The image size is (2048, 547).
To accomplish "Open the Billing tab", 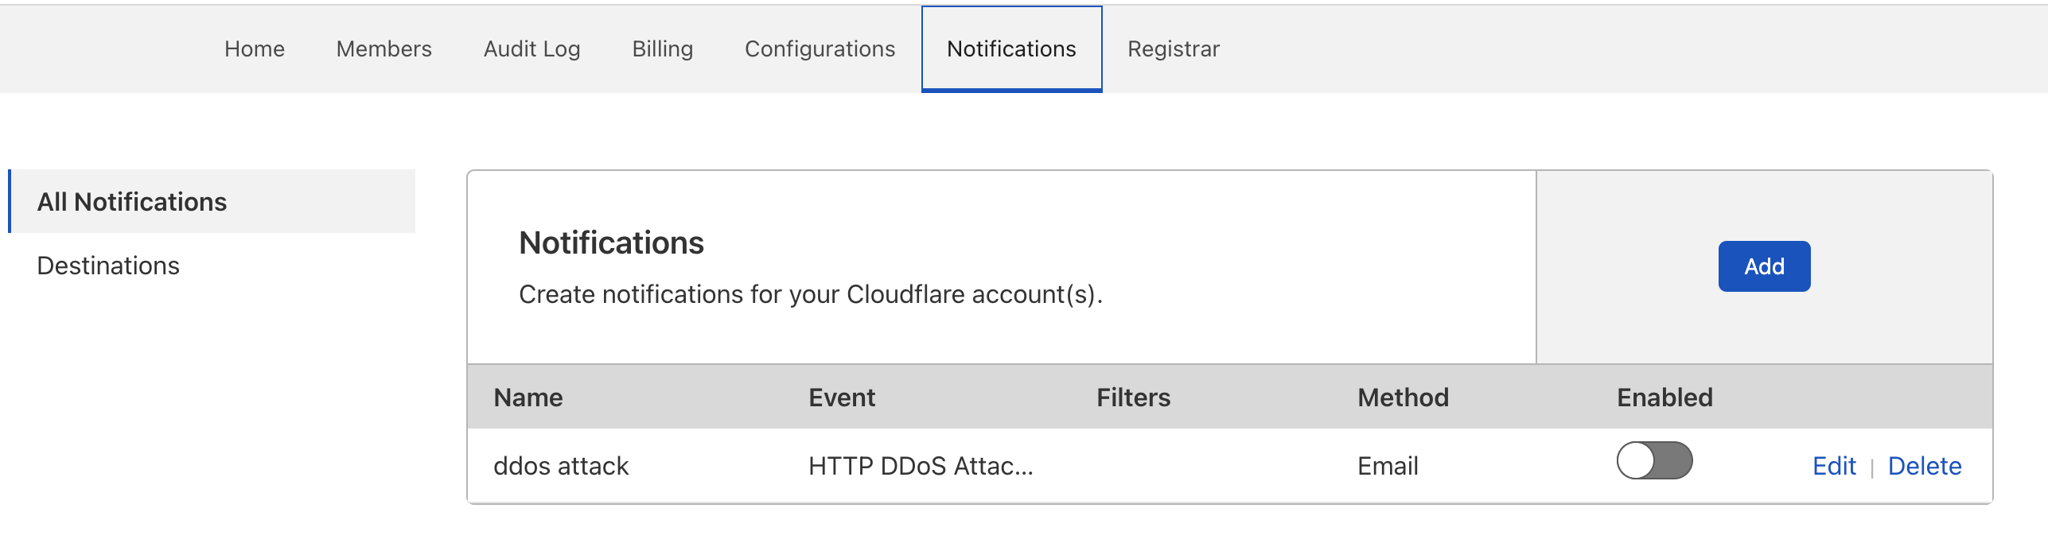I will pos(662,48).
